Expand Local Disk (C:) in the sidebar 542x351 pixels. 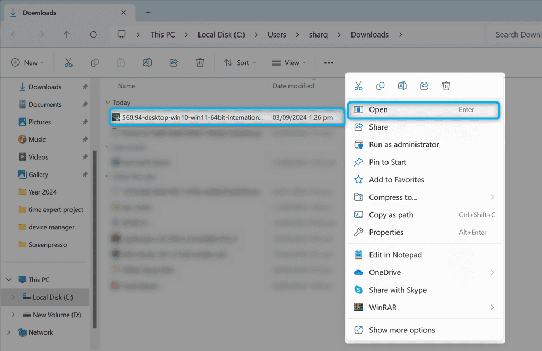(x=13, y=297)
